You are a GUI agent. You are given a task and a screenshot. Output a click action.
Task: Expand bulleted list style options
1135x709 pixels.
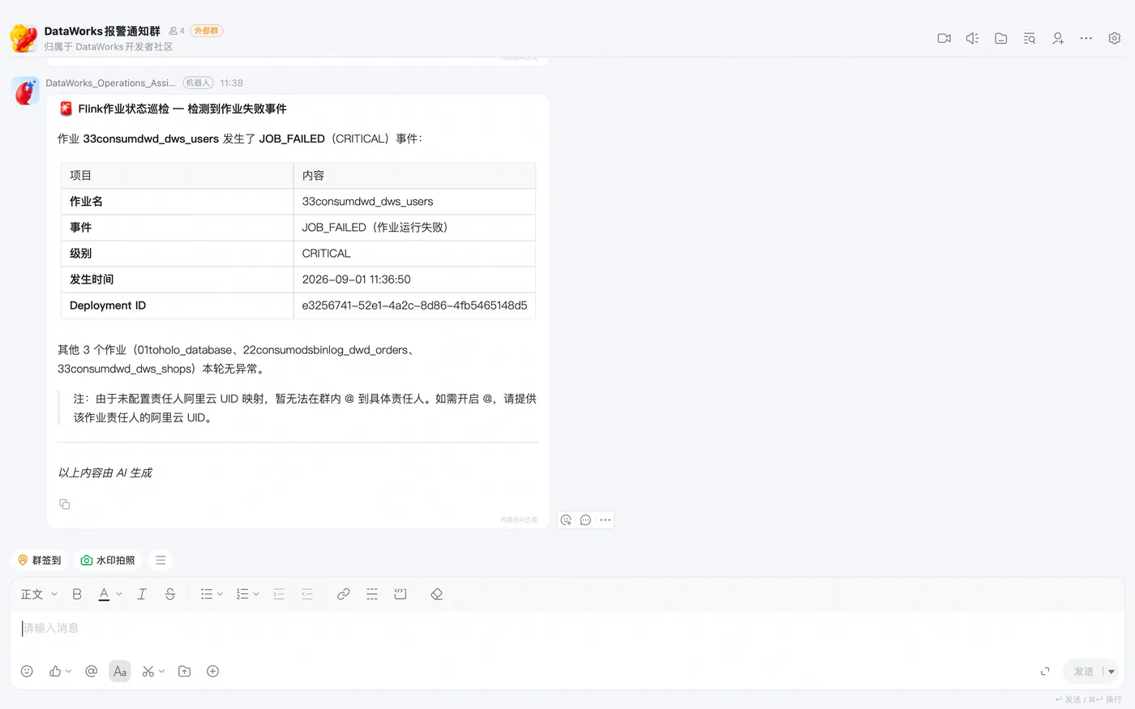(x=220, y=594)
